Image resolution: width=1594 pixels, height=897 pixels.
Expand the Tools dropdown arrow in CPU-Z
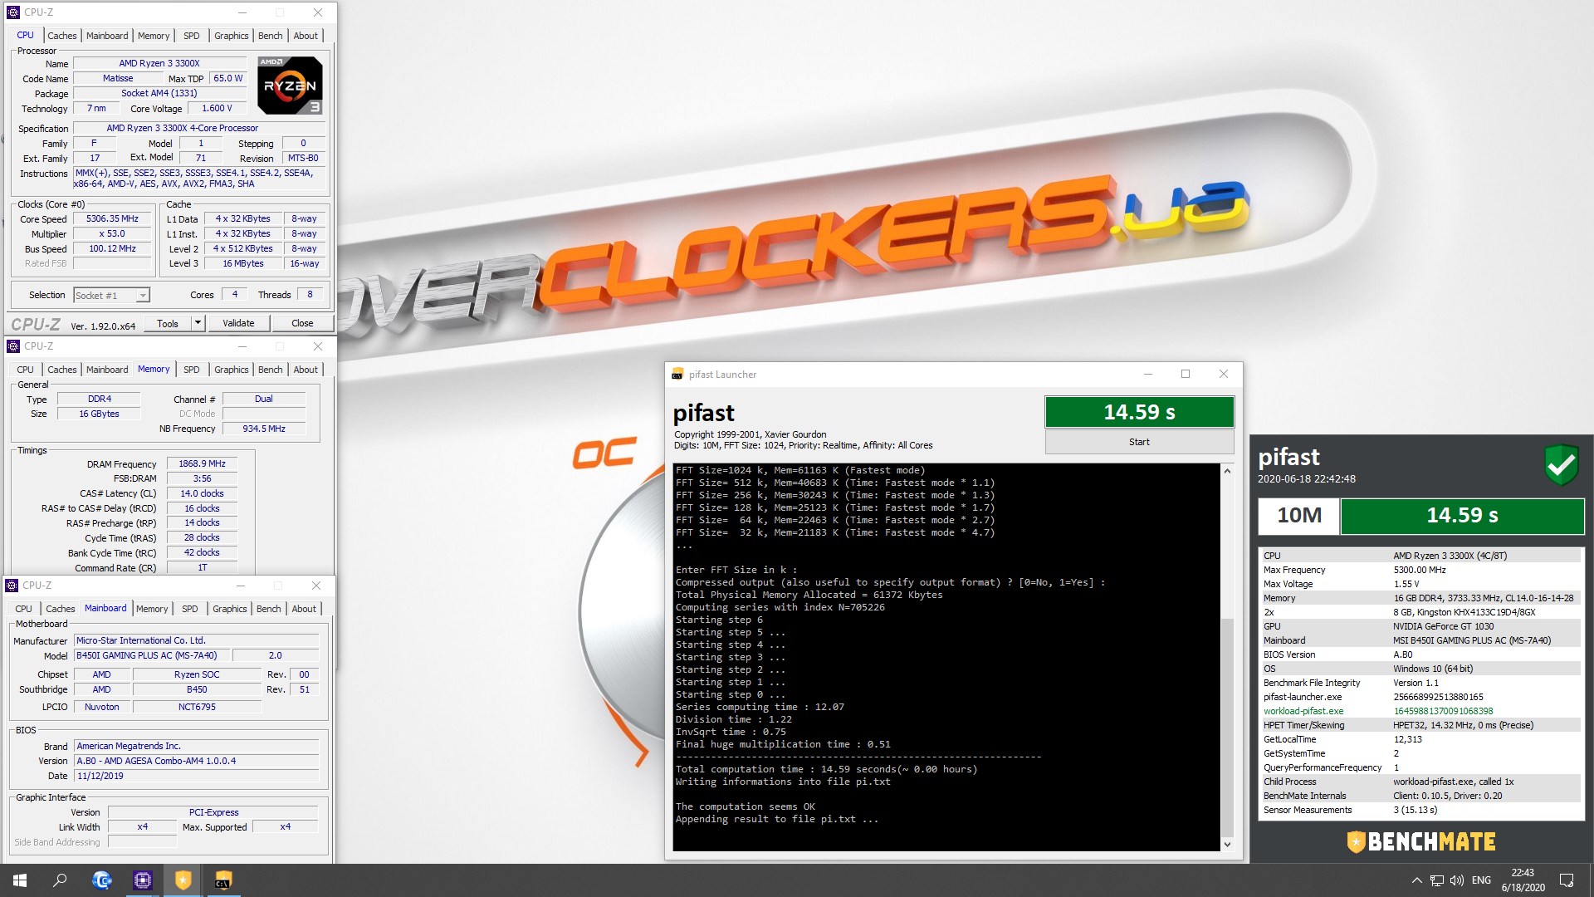(x=198, y=323)
